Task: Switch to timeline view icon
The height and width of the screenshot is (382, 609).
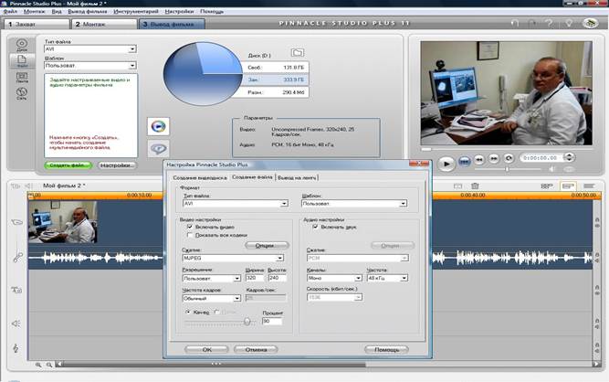Action: point(568,186)
